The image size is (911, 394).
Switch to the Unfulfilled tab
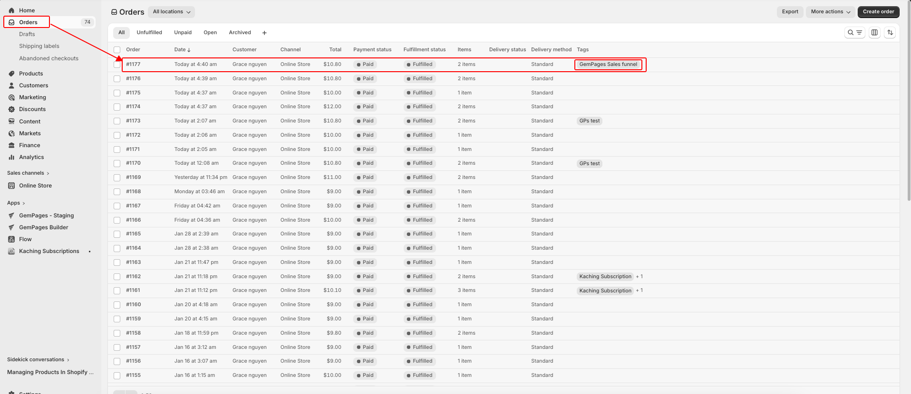pos(149,33)
